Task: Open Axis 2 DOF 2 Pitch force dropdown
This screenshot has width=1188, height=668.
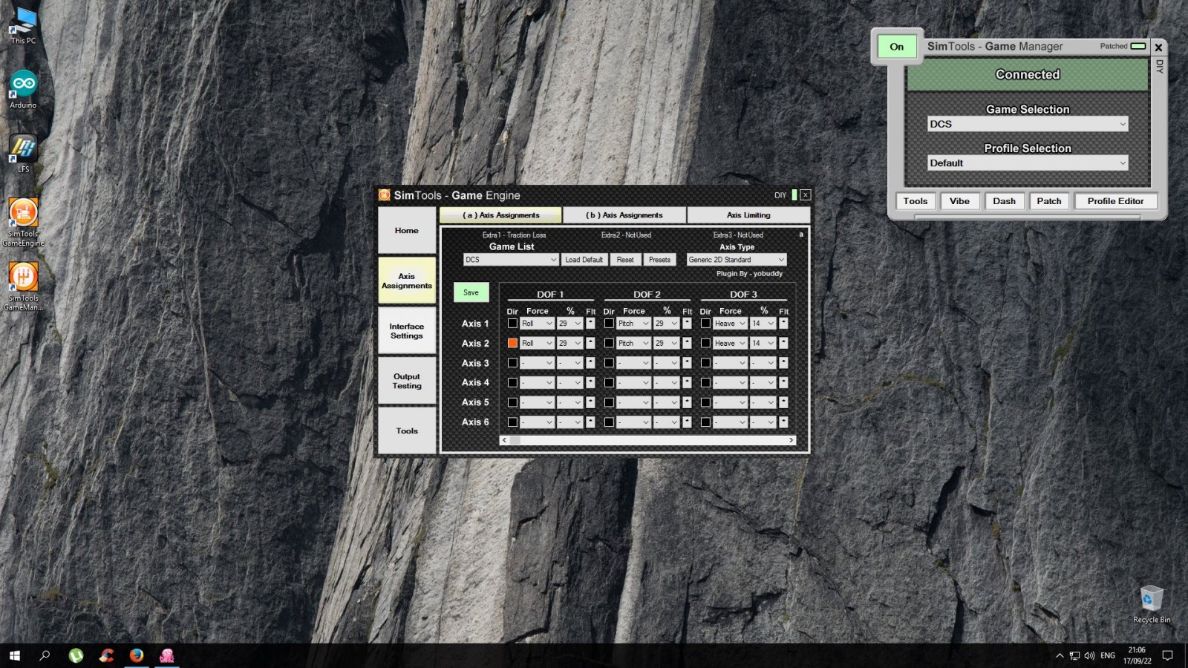Action: 633,343
